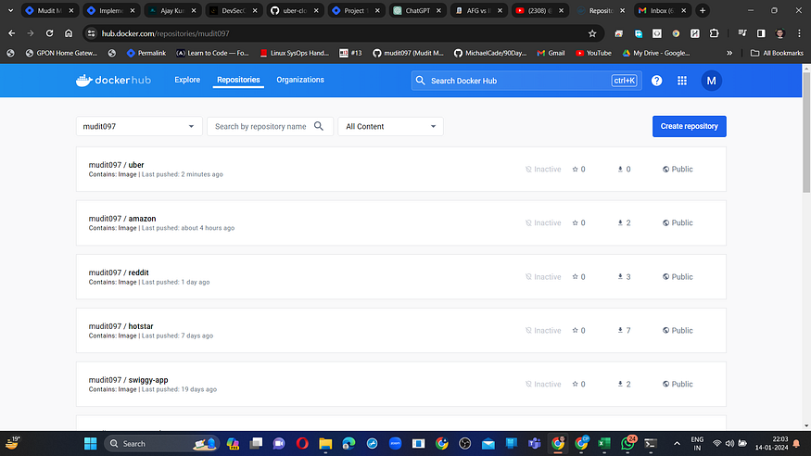Open the extensions puzzle icon

(714, 33)
